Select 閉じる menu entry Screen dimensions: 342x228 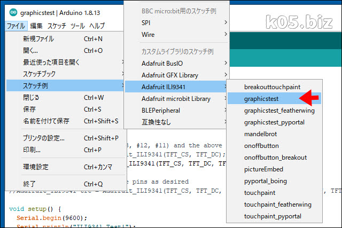(65, 97)
